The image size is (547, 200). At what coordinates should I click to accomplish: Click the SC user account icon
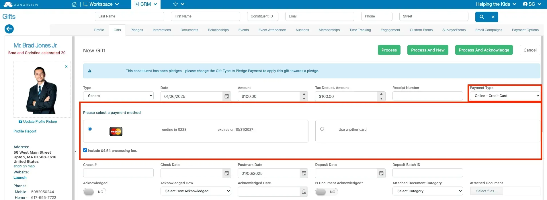(x=525, y=4)
